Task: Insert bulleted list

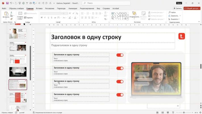Action: [x=82, y=13]
